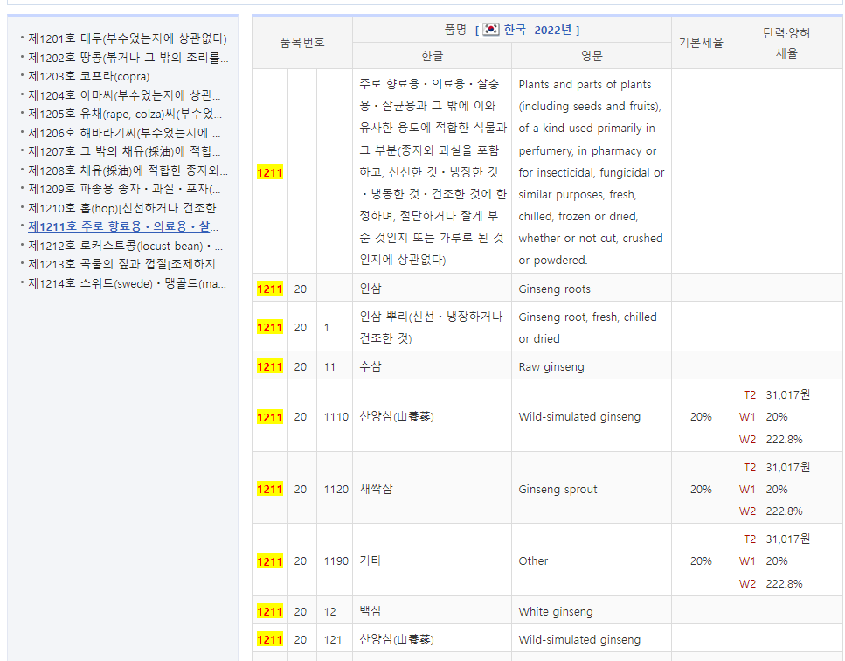The width and height of the screenshot is (845, 661).
Task: Select 제1205호 유채(rape, colza)씨
Action: pos(125,114)
